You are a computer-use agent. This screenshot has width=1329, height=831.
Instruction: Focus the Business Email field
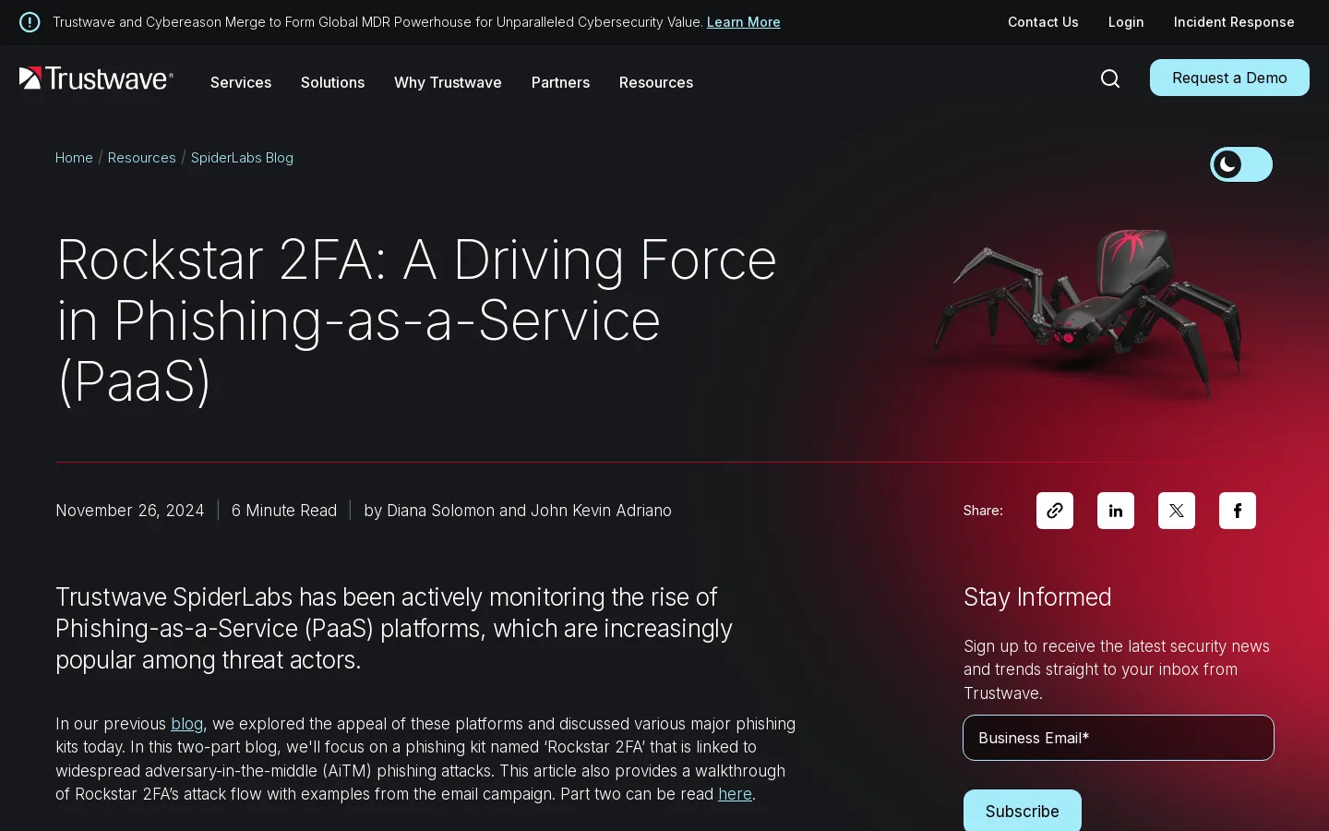[1119, 738]
